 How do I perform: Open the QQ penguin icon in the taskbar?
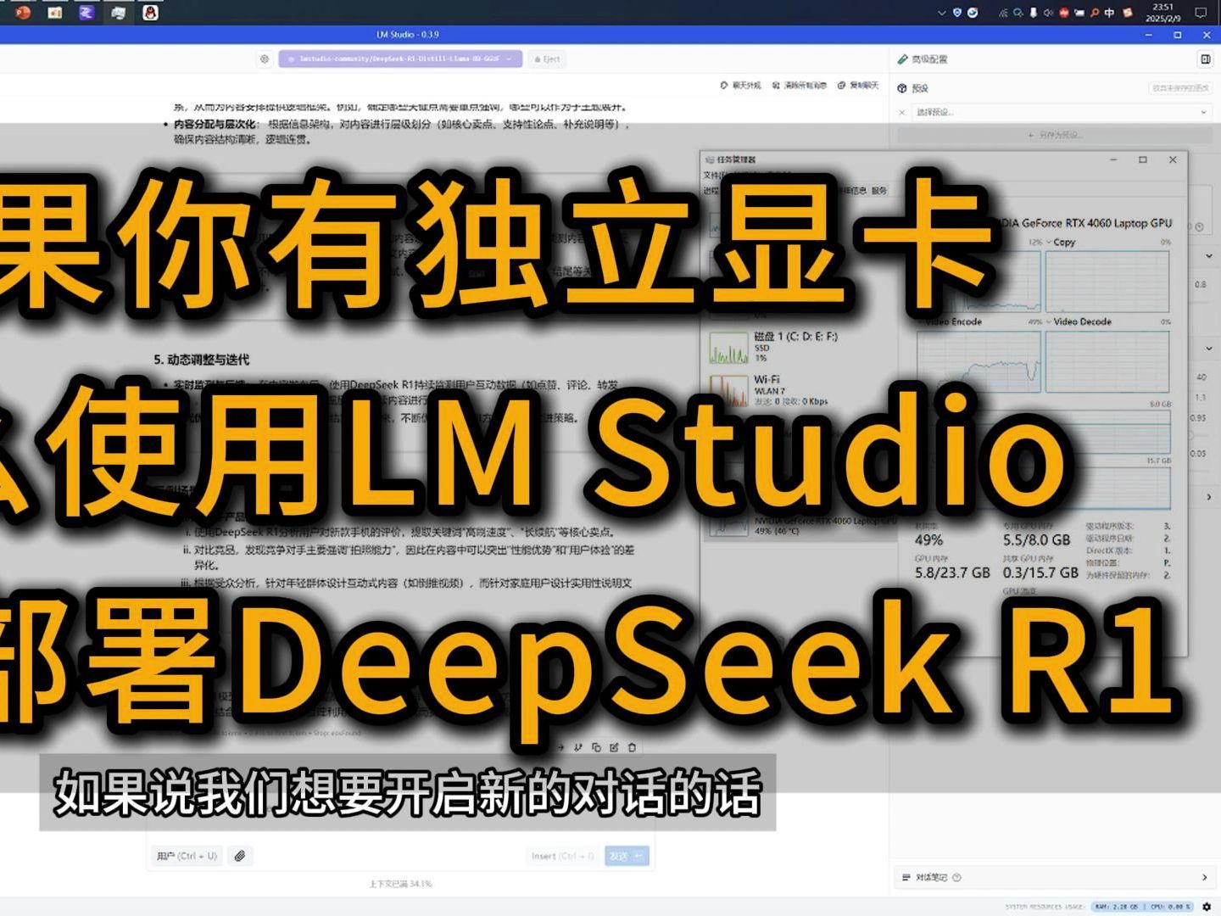click(x=150, y=12)
